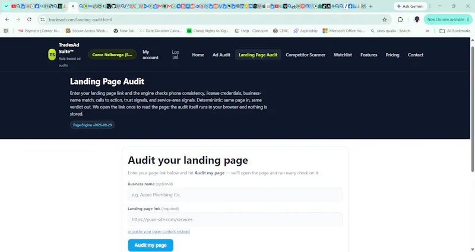Screen dimensions: 475x252
Task: Click the Ask Gemini button
Action: pos(410,6)
